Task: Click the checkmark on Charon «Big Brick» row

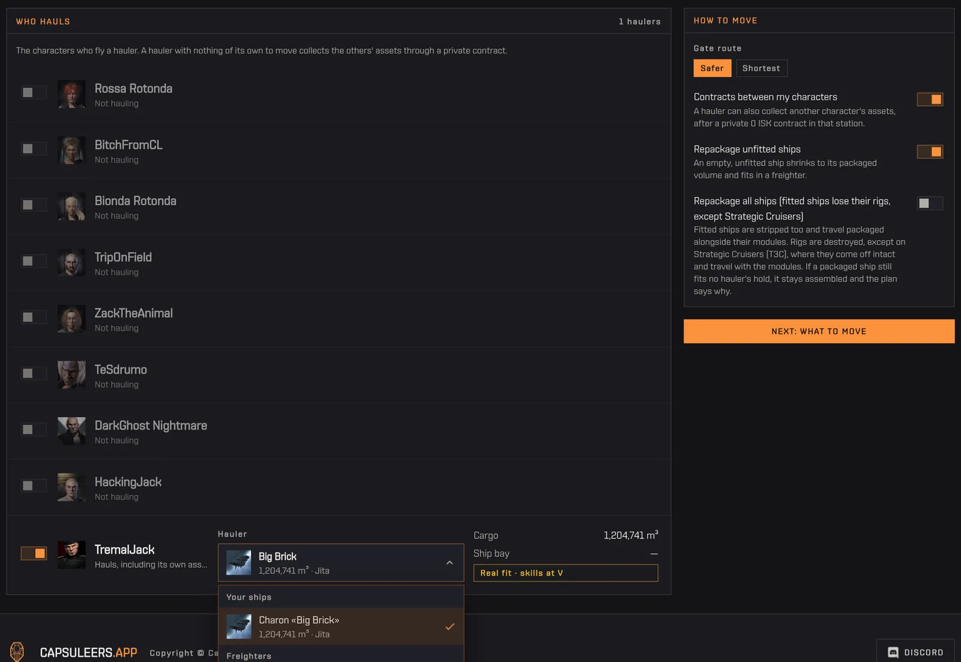Action: [450, 627]
